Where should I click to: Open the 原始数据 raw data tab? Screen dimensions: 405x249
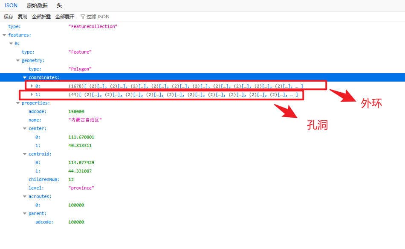37,6
